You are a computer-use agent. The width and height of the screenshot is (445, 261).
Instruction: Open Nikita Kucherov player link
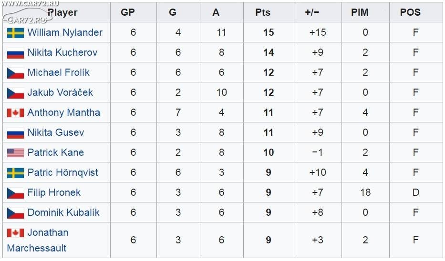(62, 52)
